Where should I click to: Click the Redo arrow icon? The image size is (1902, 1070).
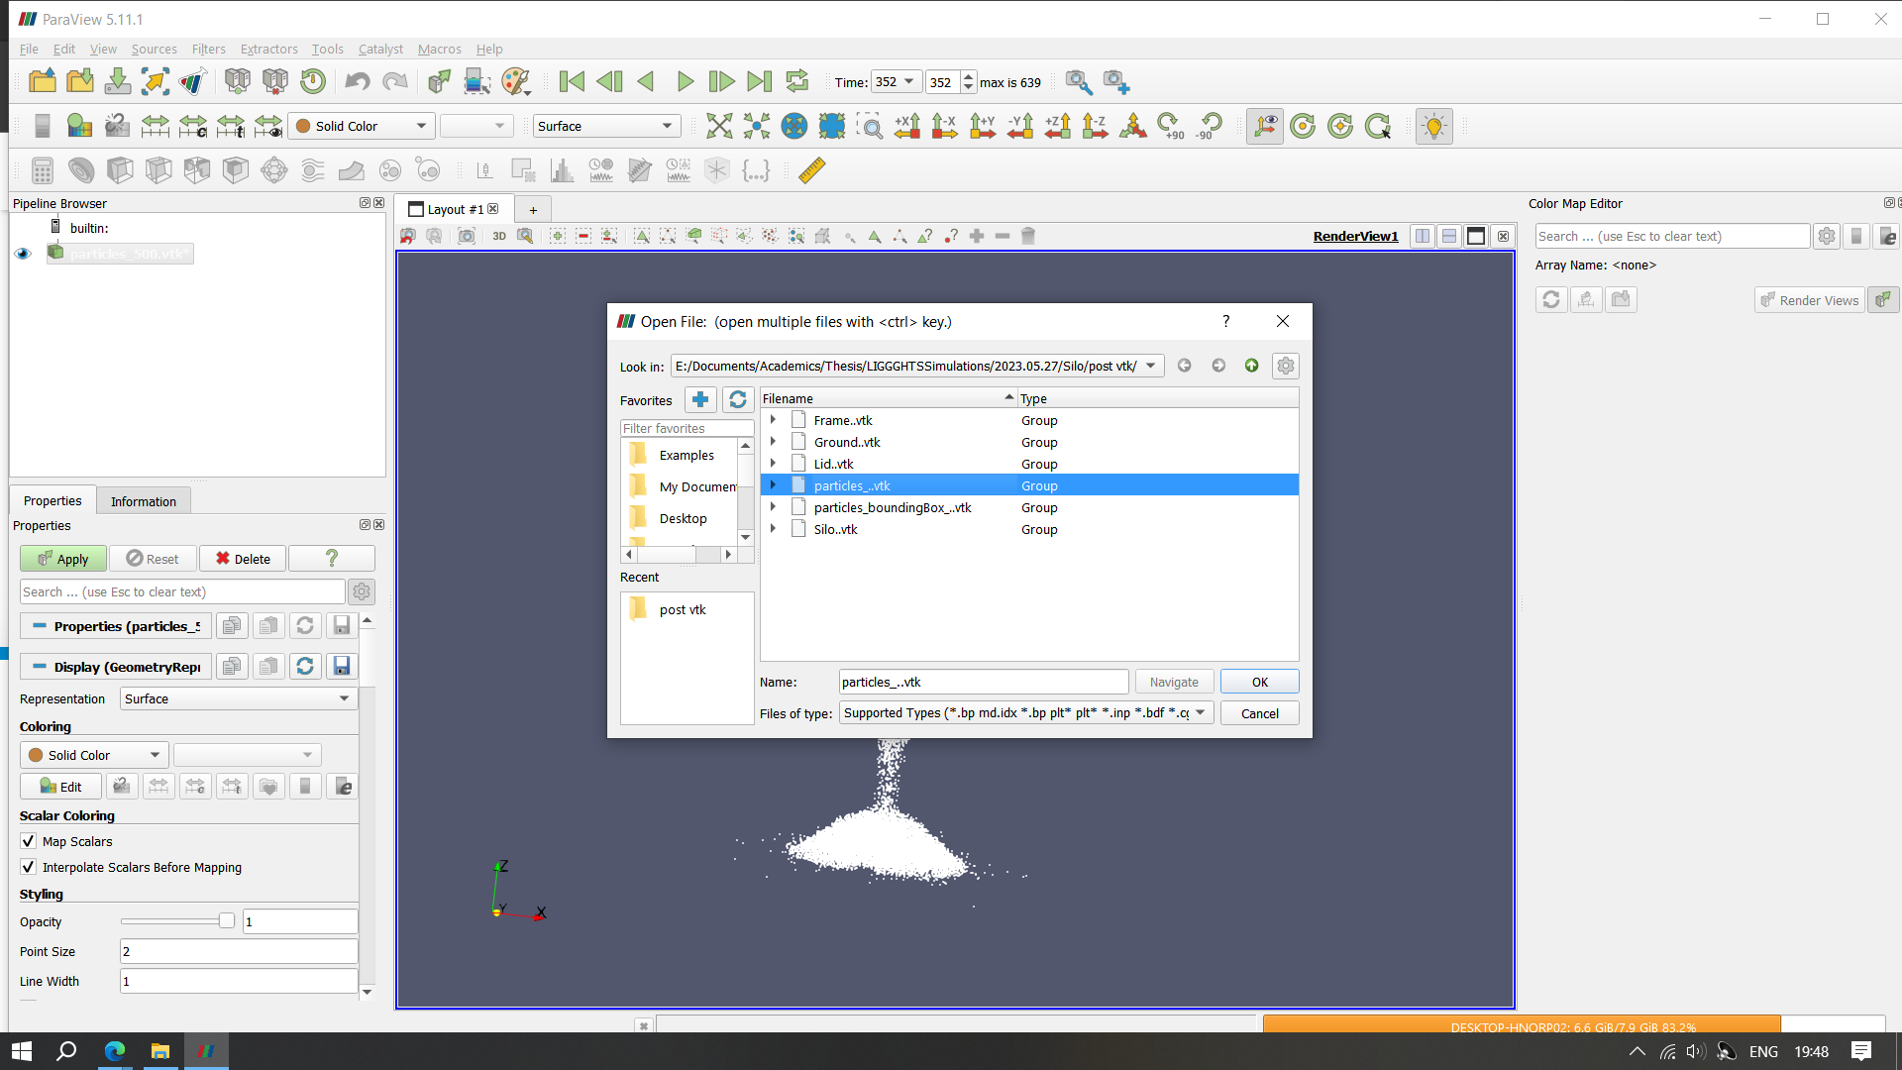coord(395,81)
